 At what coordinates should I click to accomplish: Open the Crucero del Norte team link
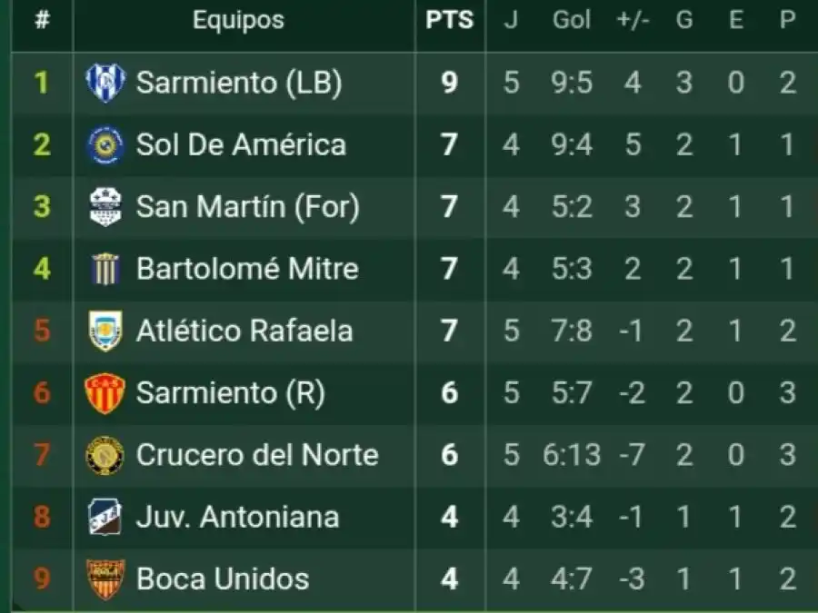coord(257,454)
